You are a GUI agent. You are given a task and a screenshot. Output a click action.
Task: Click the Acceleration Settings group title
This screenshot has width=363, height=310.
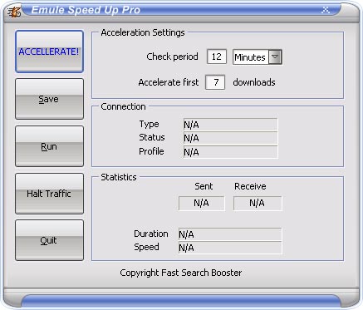(x=143, y=32)
